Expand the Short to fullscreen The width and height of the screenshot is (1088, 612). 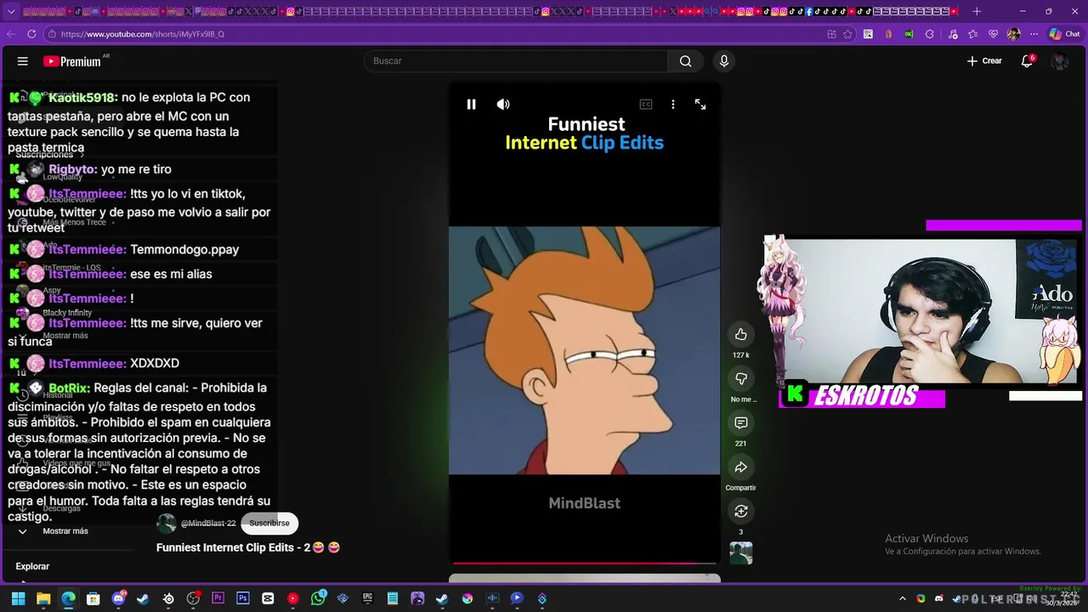click(700, 105)
